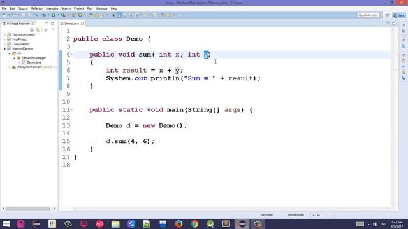Open the Source menu
This screenshot has width=408, height=229.
pos(23,8)
